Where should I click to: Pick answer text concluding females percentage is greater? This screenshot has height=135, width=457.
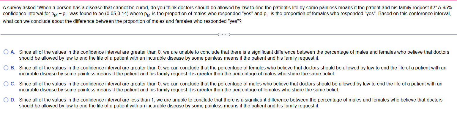233,71
